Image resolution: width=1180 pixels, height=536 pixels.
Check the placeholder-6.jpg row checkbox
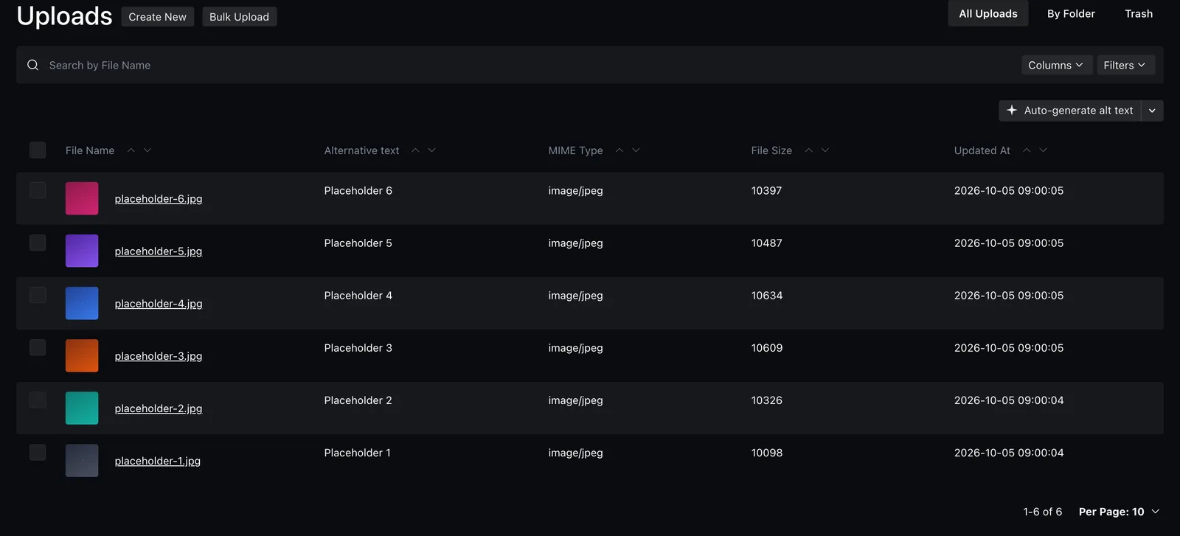(x=38, y=190)
